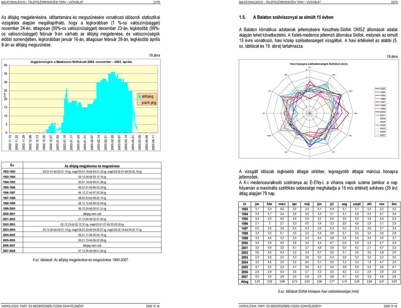Select row label 2007-2008 in the ice table

(9, 251)
